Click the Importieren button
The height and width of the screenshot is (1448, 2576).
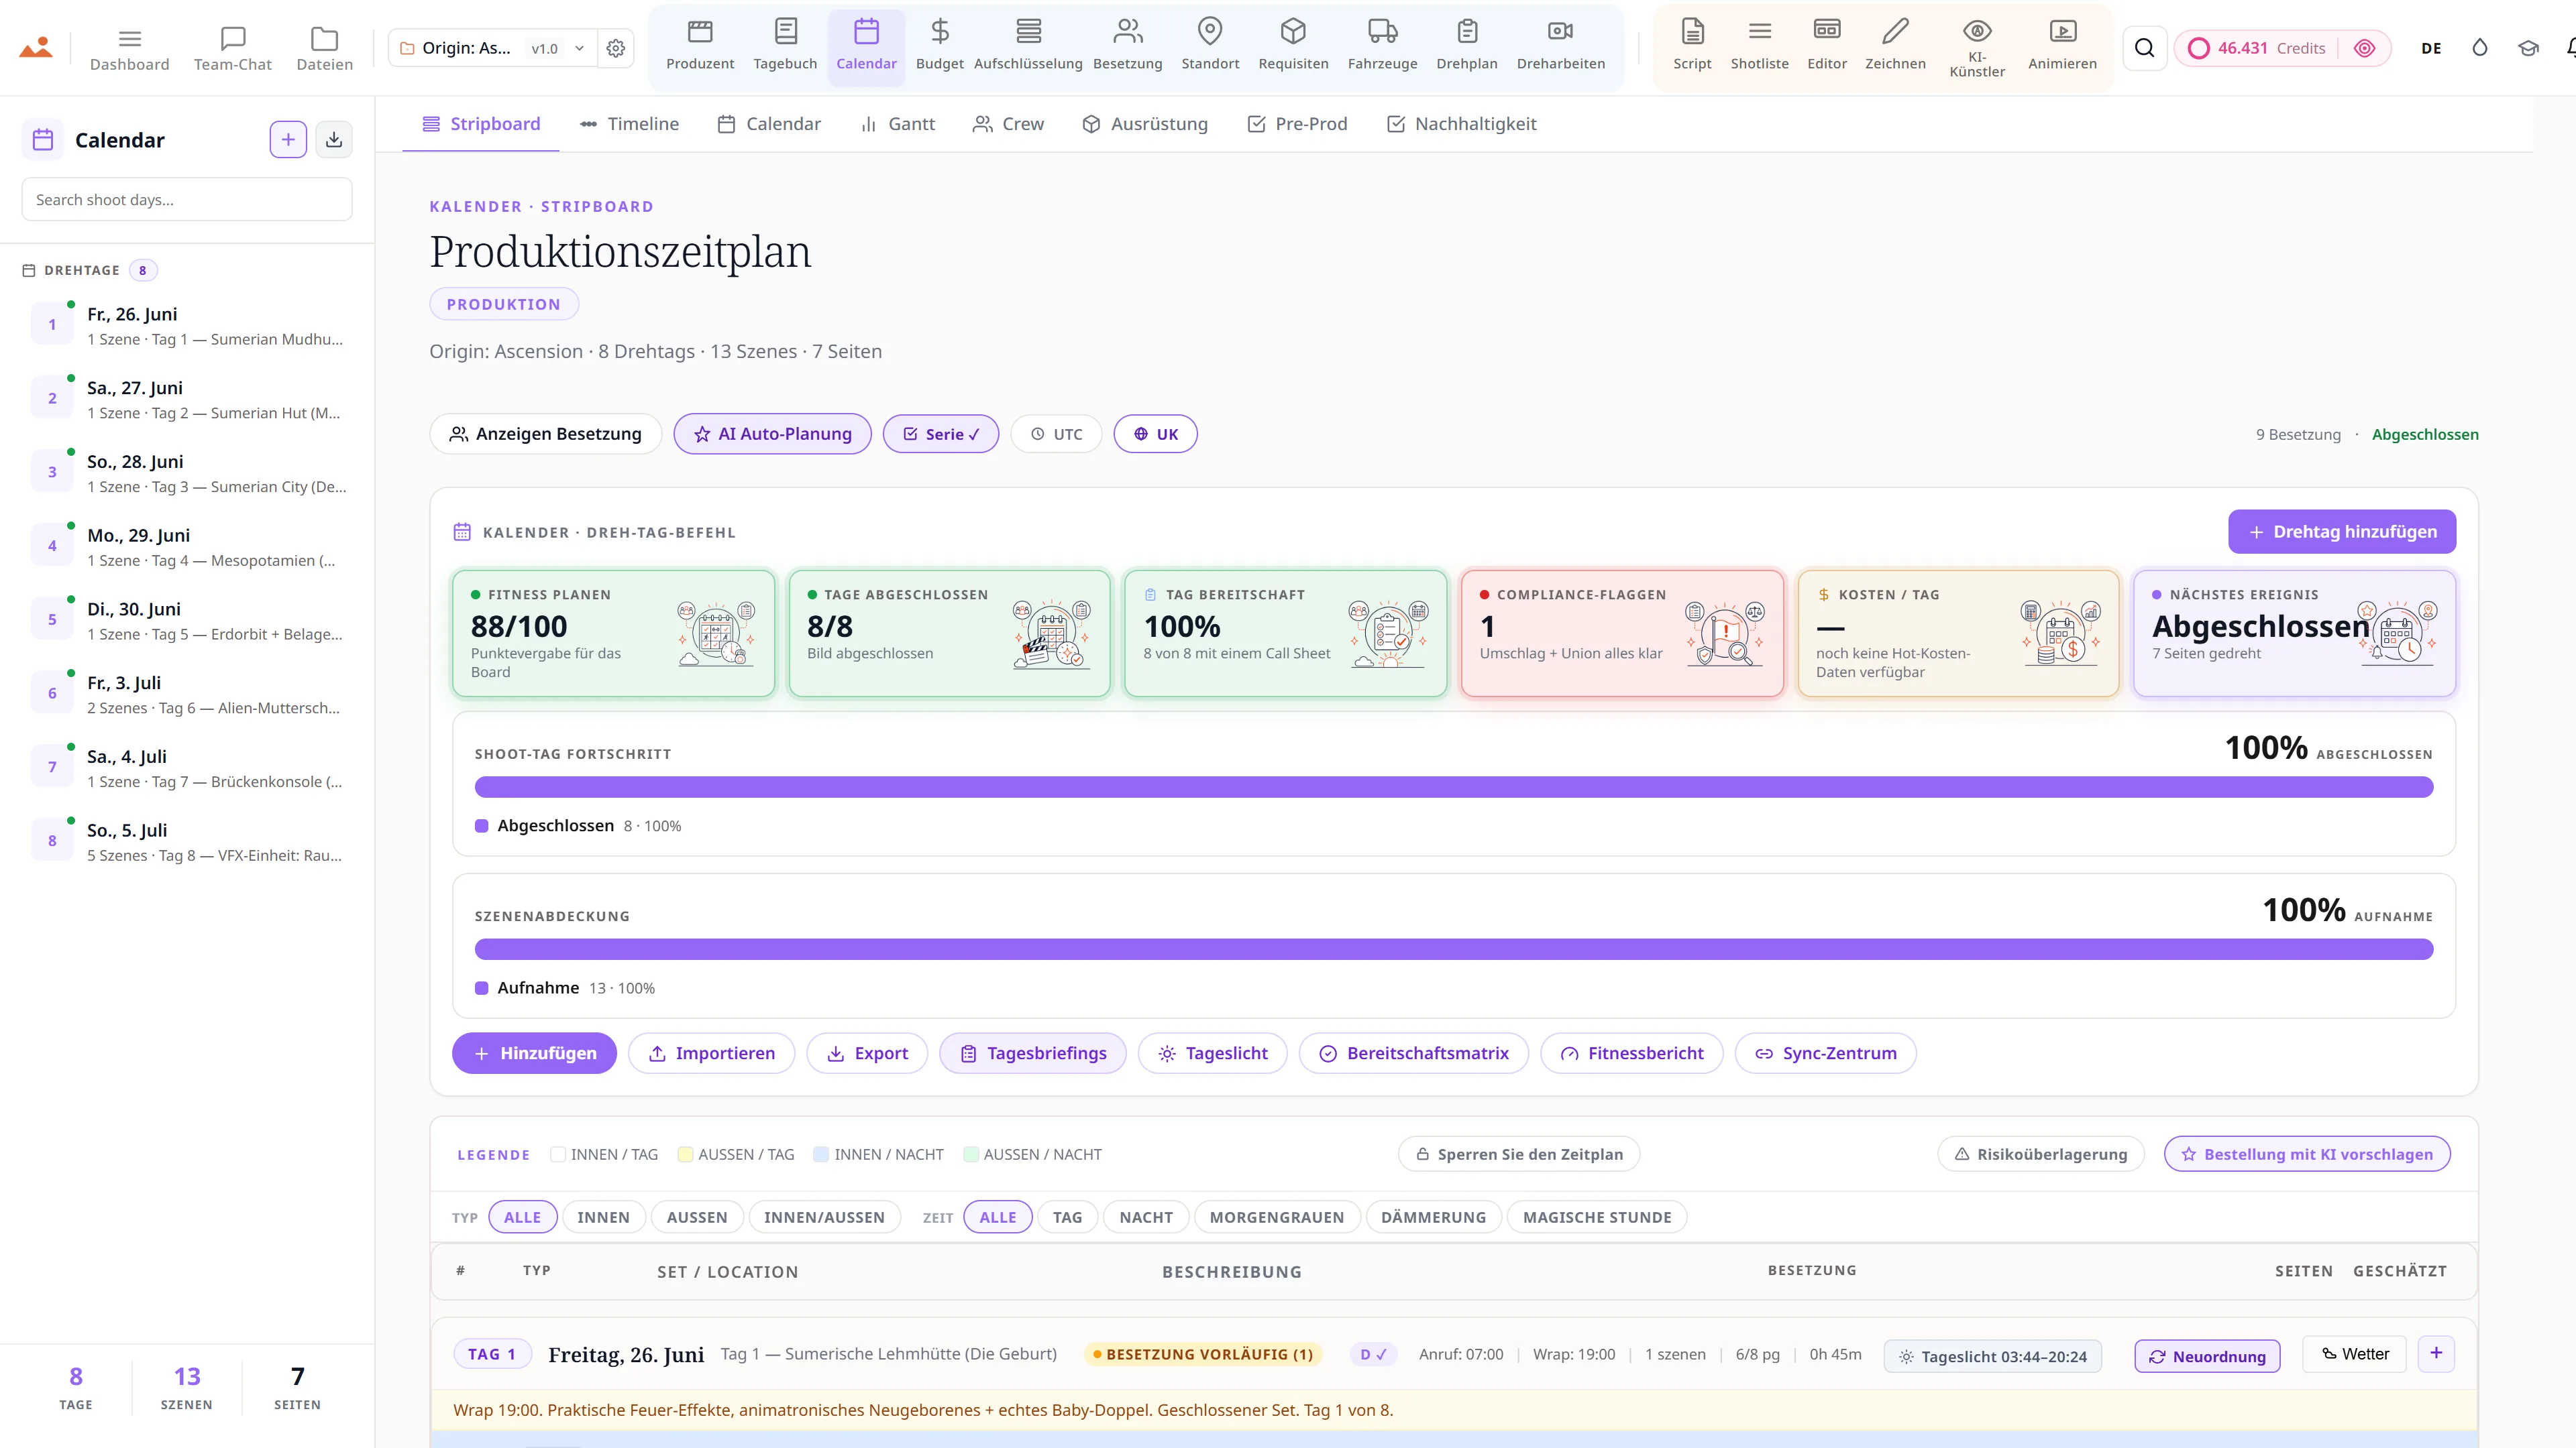(711, 1053)
